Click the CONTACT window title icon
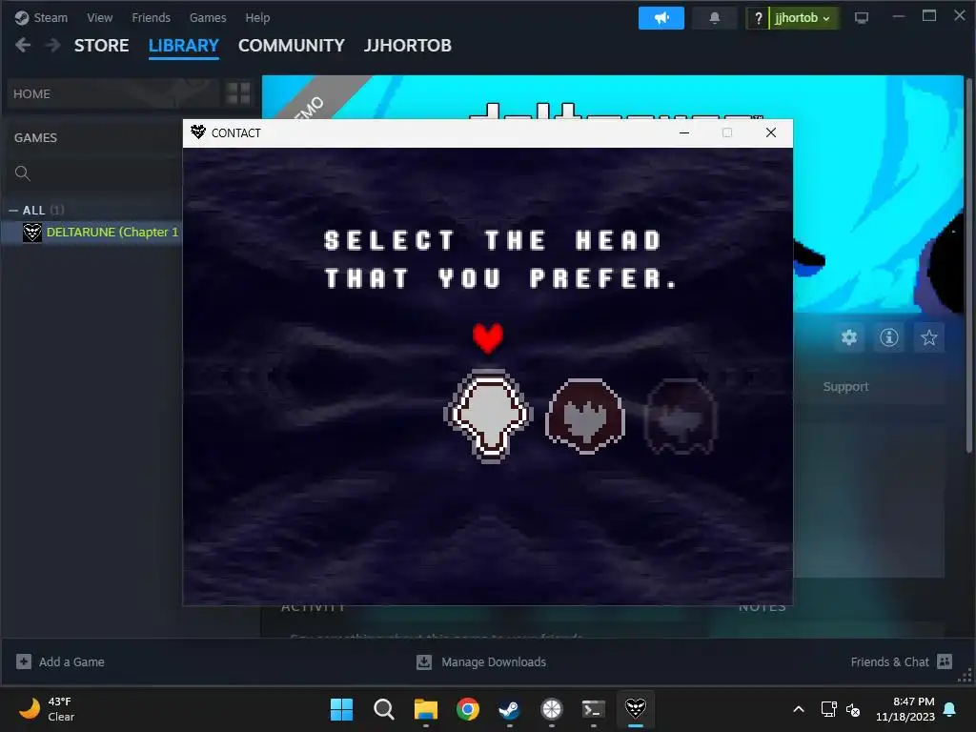The image size is (976, 732). [198, 132]
